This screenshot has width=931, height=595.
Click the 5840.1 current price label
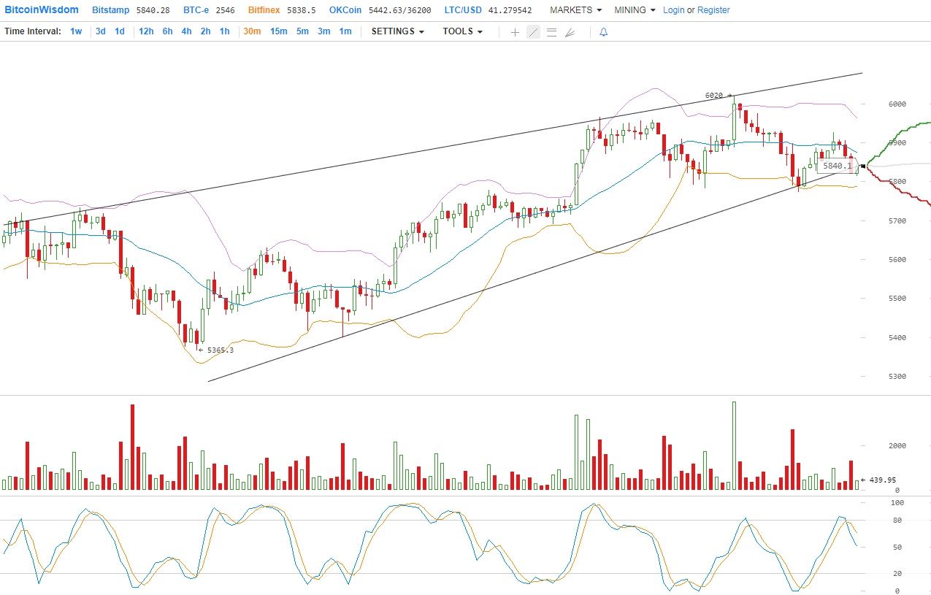[x=837, y=166]
